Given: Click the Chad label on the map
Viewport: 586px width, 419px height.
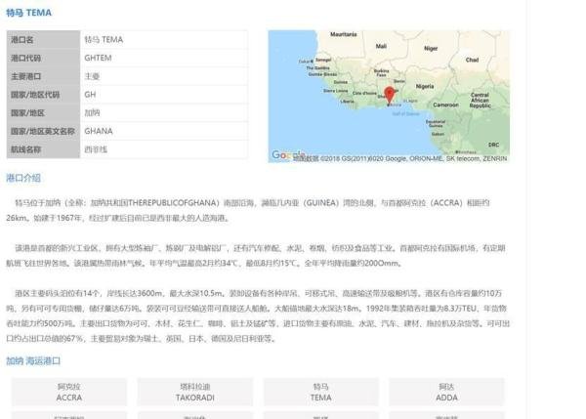Looking at the screenshot, I should pyautogui.click(x=473, y=60).
